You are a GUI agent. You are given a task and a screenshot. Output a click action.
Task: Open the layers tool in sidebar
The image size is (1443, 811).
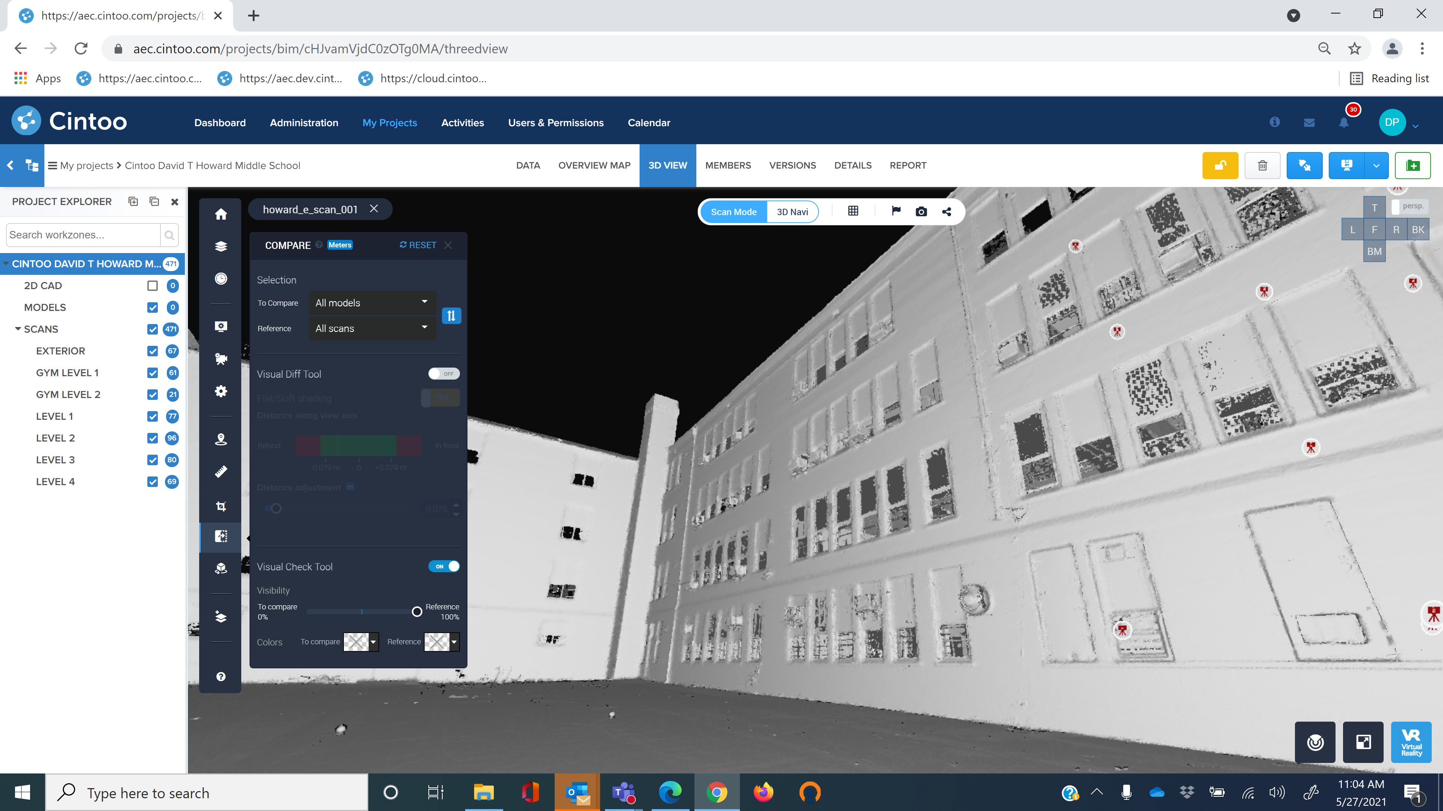click(221, 246)
